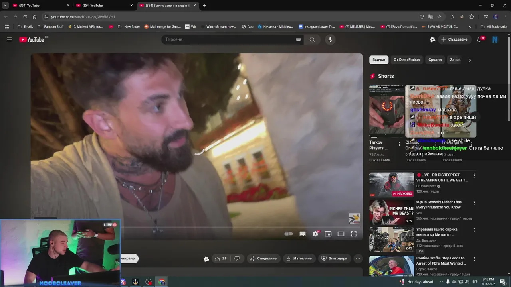511x287 pixels.
Task: Like the video with 28 likes
Action: click(x=221, y=258)
